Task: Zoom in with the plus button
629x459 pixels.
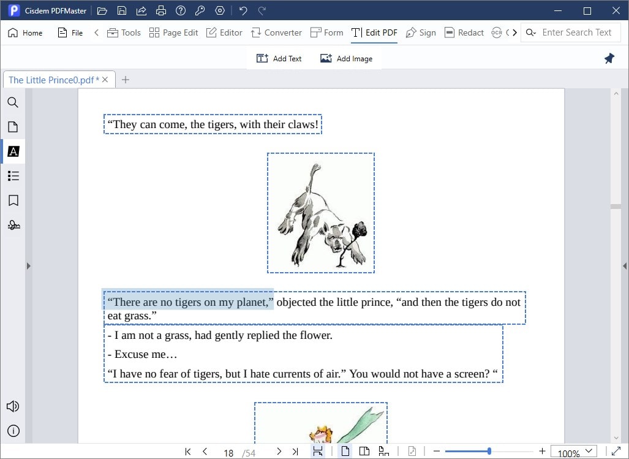Action: 543,452
